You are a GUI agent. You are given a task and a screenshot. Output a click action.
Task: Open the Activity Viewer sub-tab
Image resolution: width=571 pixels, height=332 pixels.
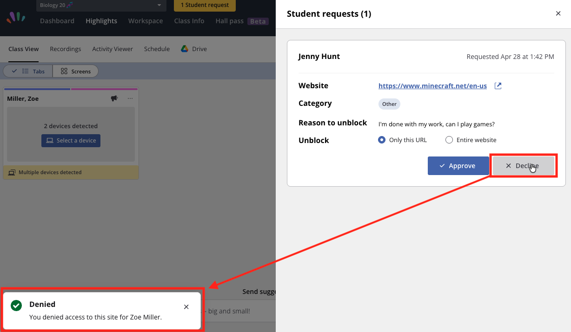(113, 49)
